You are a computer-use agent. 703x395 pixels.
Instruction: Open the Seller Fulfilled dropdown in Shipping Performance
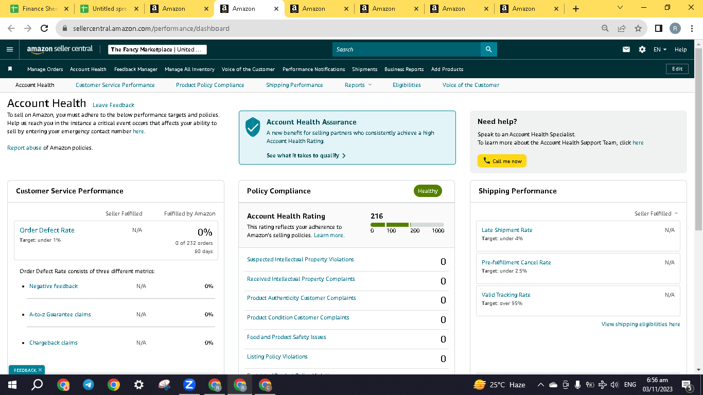point(656,213)
